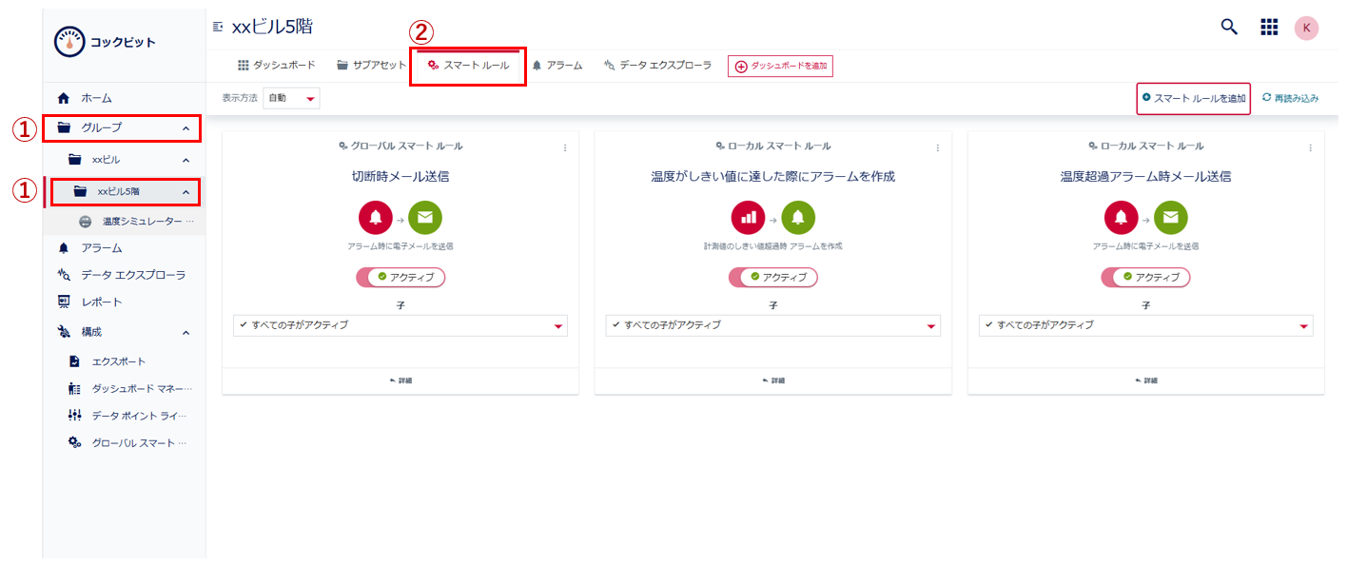Open the データ エクスプローラ tab
The height and width of the screenshot is (585, 1367).
pos(657,66)
